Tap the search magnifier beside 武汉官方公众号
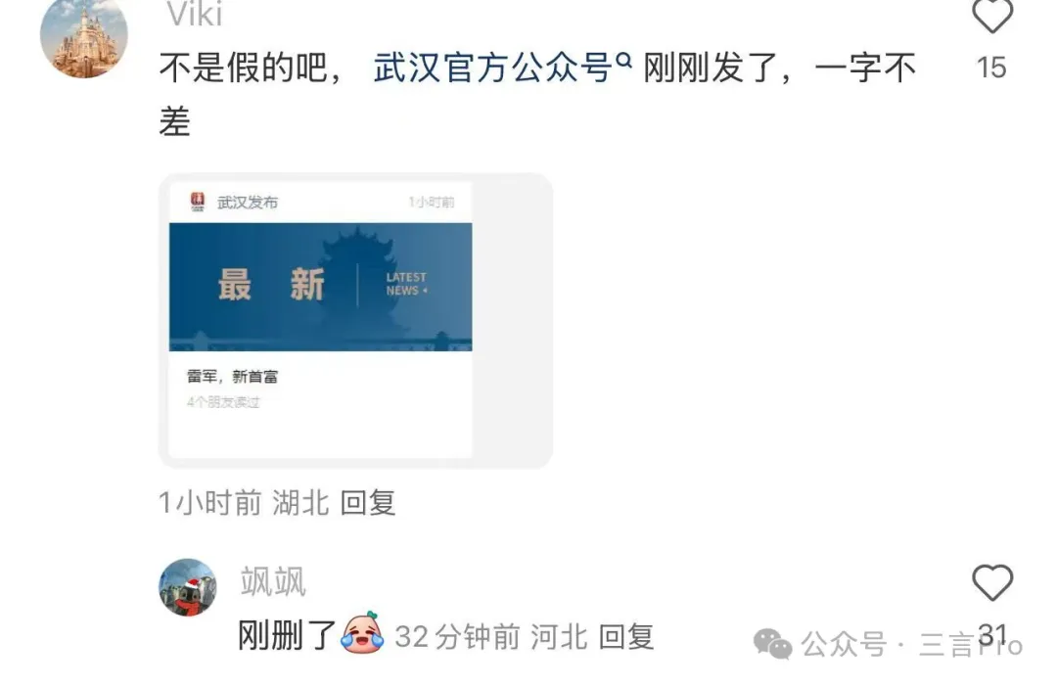Screen dimensions: 1057x687 (624, 60)
